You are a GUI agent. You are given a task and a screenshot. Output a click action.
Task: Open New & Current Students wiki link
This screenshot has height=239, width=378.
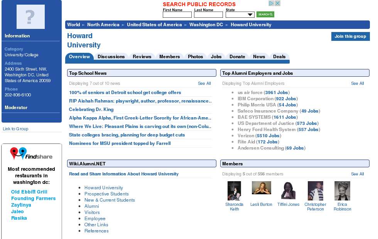pyautogui.click(x=110, y=200)
